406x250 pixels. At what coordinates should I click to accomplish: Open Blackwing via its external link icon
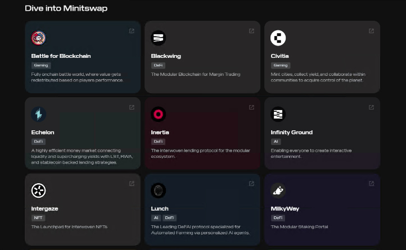click(x=251, y=31)
